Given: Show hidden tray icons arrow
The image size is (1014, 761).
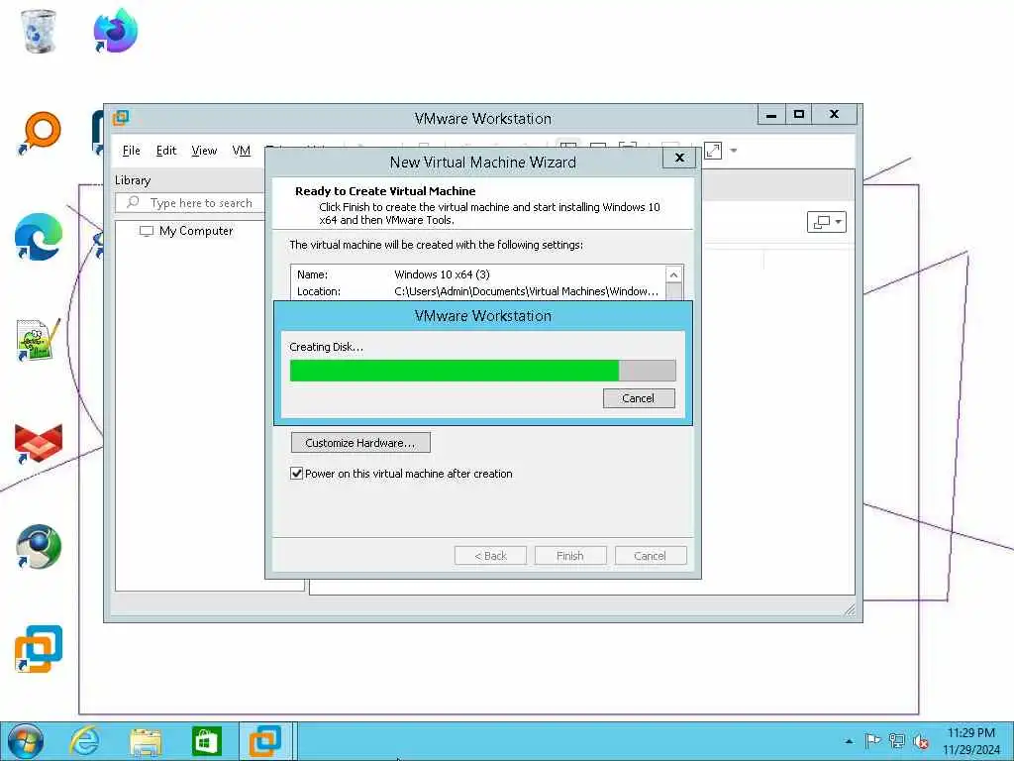Looking at the screenshot, I should click(849, 741).
